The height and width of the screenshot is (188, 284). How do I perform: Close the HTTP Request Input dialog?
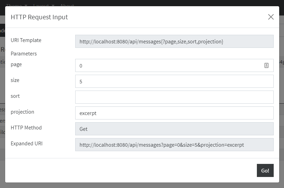[271, 17]
